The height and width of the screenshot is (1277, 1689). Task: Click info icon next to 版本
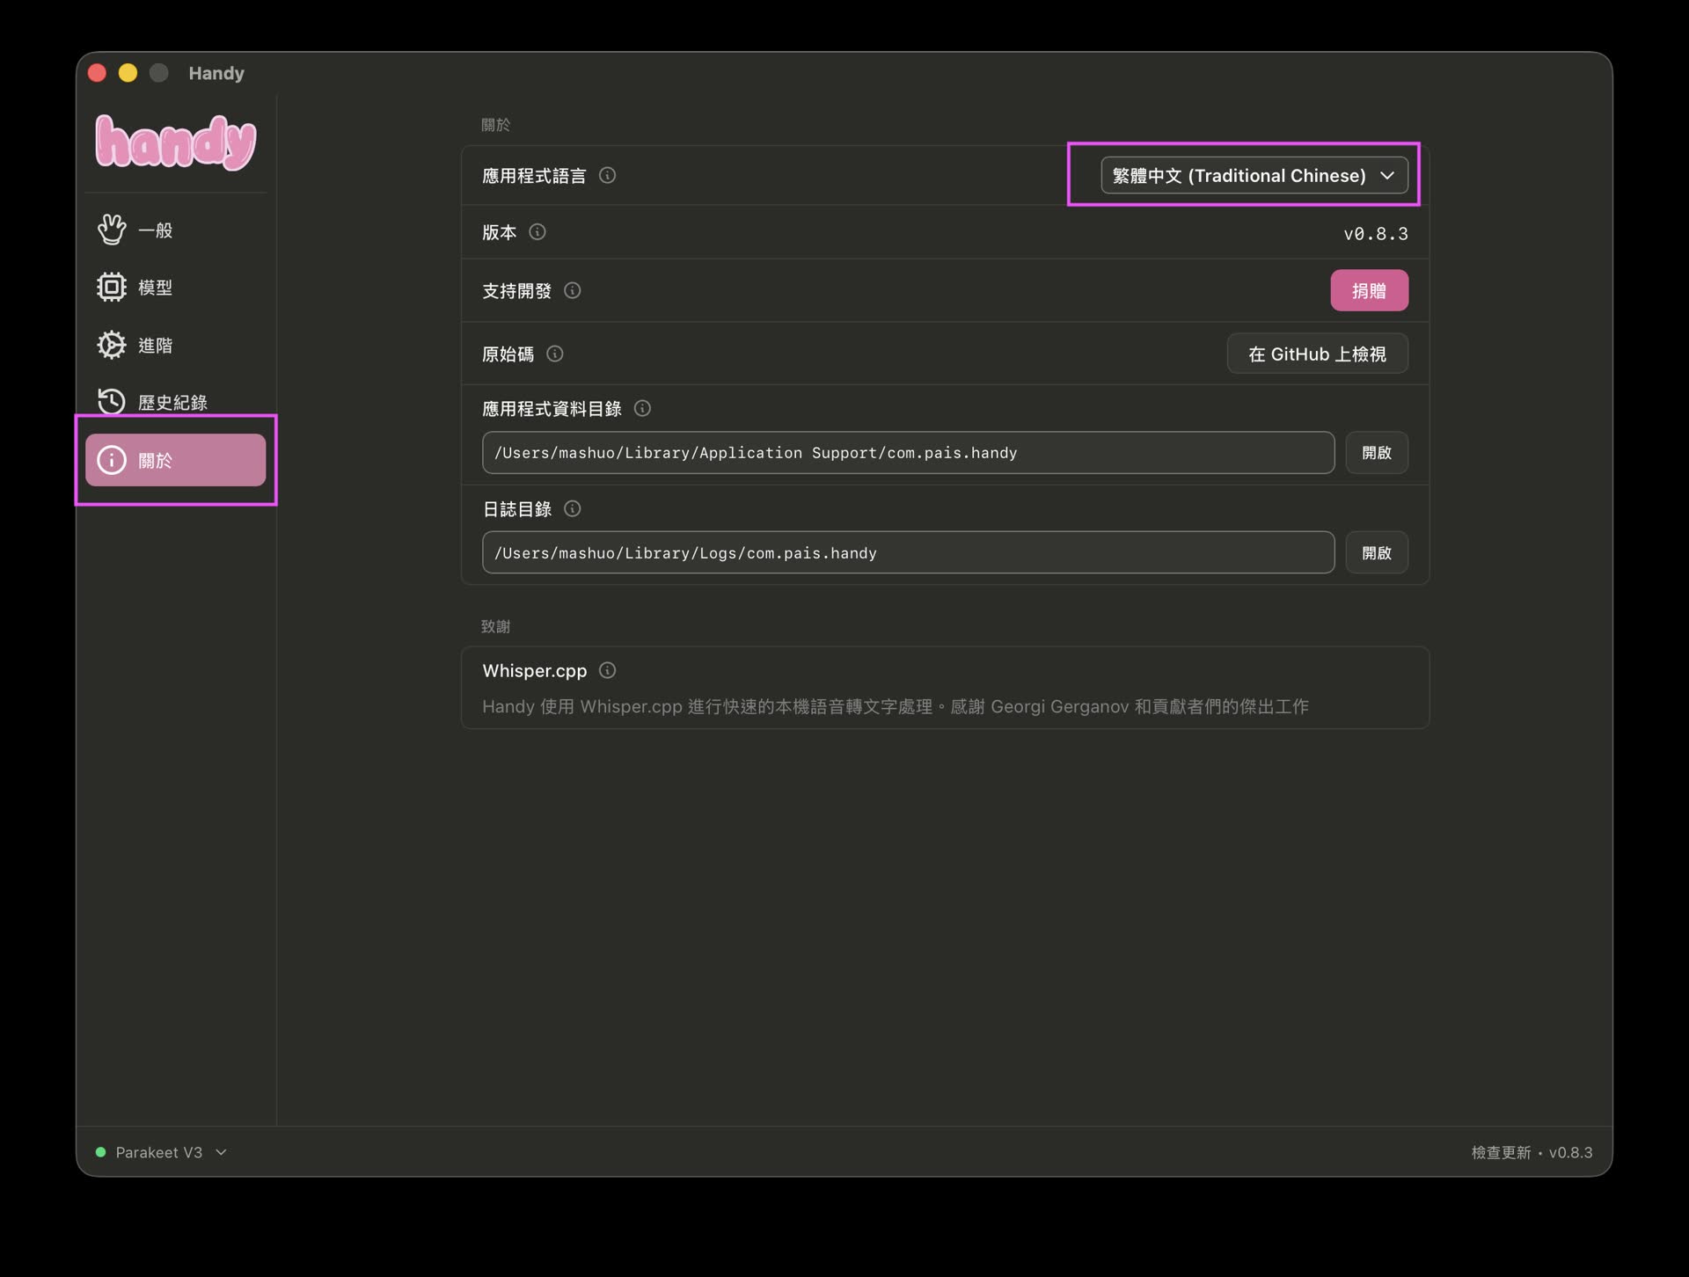[x=537, y=232]
